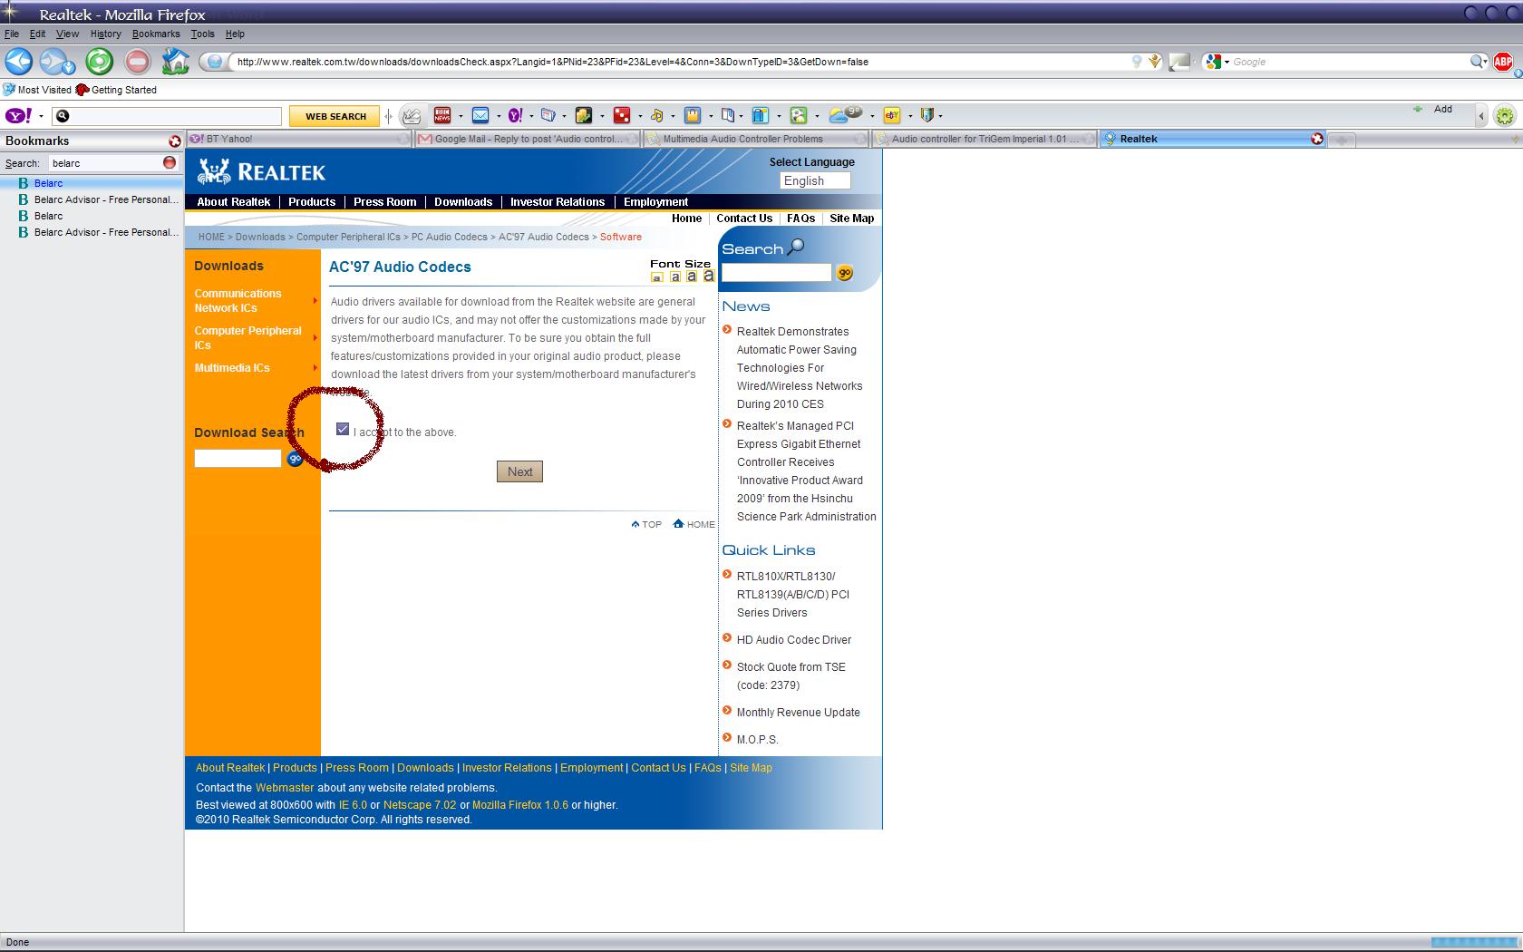Viewport: 1523px width, 952px height.
Task: Open the Yahoo! logo dropdown arrow
Action: (41, 116)
